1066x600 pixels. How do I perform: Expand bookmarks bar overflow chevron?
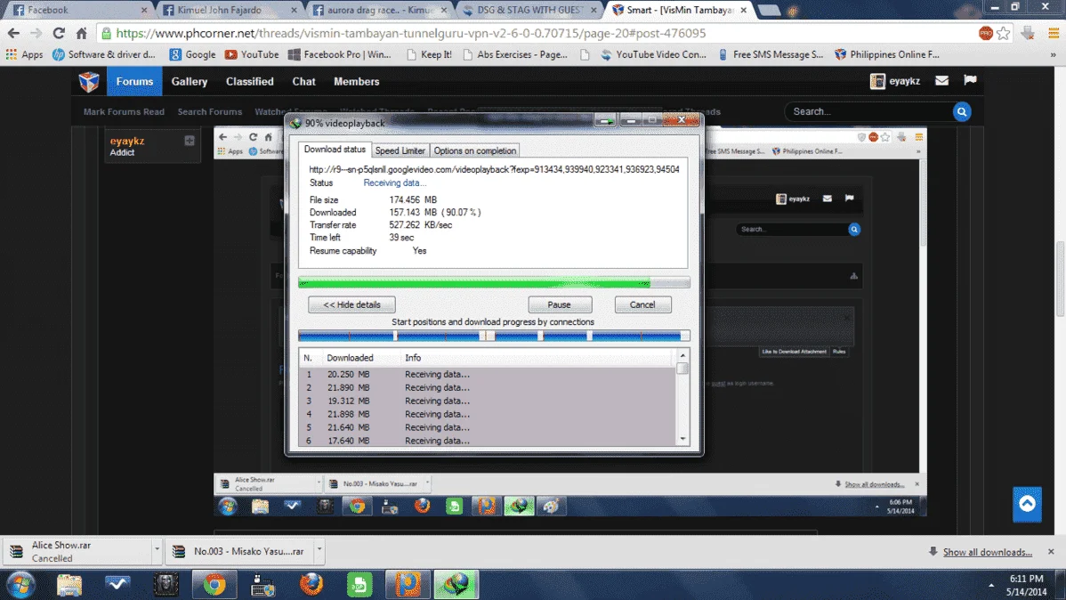point(1053,54)
